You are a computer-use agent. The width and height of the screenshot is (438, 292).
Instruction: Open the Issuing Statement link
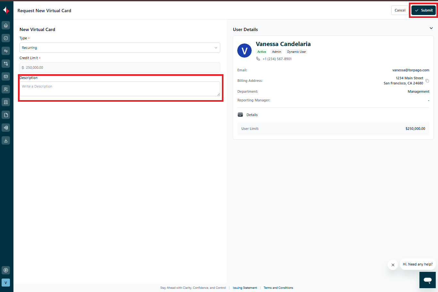pyautogui.click(x=245, y=288)
